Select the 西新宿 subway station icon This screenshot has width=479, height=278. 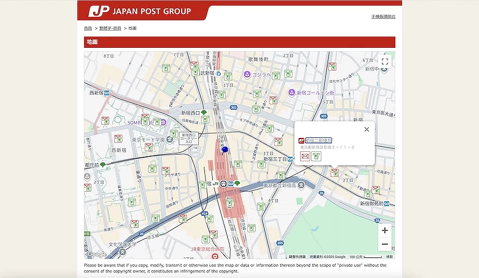point(106,93)
